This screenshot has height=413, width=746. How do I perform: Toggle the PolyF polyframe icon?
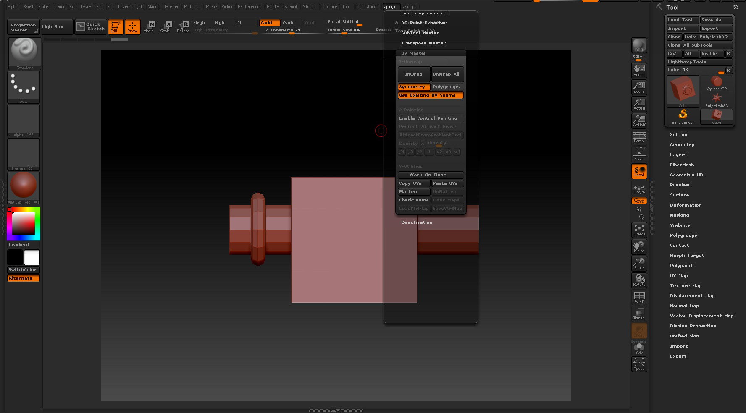(x=639, y=298)
